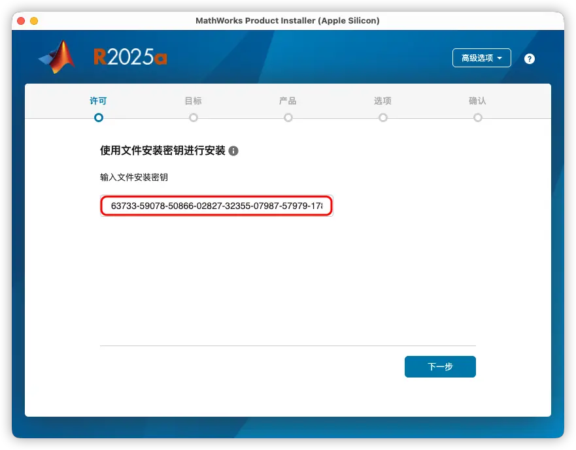The image size is (576, 450).
Task: Open the 高级选项 dropdown menu
Action: click(481, 57)
